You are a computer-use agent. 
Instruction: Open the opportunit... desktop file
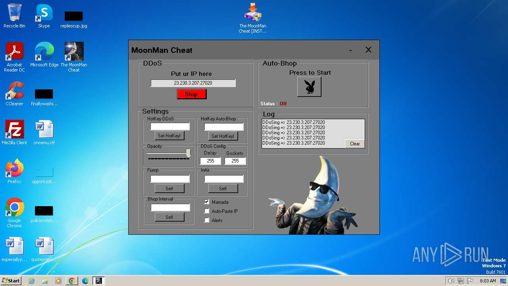44,175
